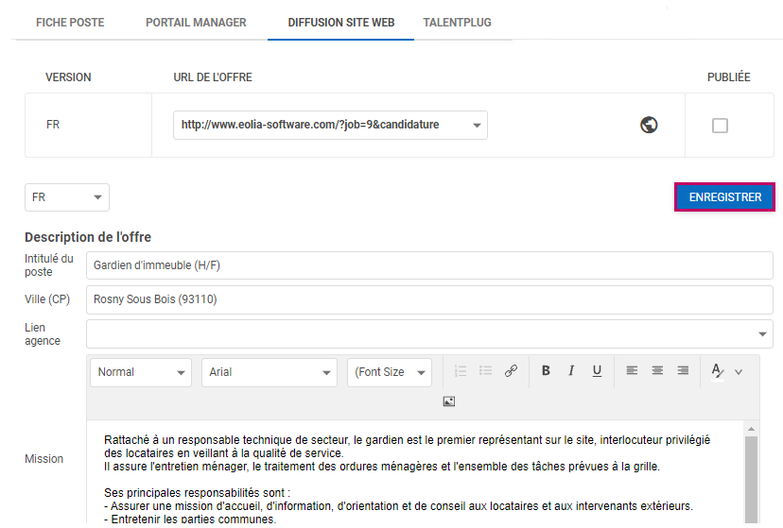Click the globe icon next to the offer URL
Image resolution: width=783 pixels, height=528 pixels.
click(x=649, y=125)
